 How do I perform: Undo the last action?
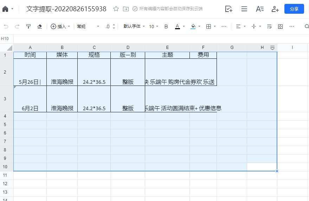[6, 26]
